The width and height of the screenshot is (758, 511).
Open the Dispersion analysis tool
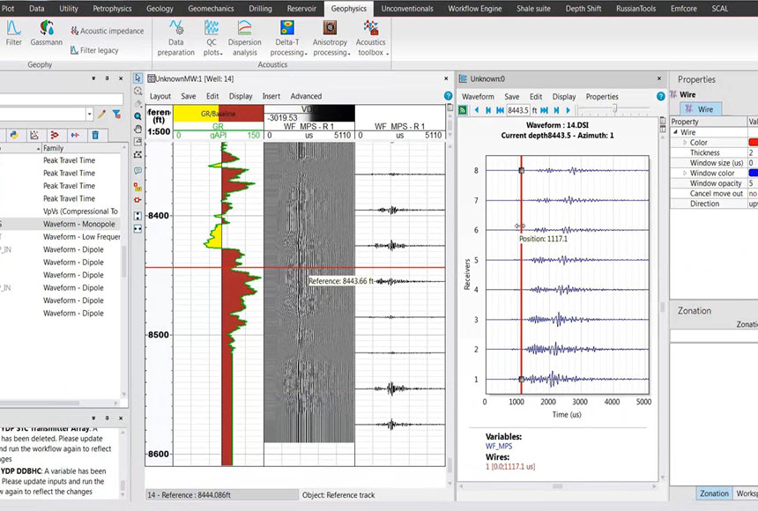(245, 38)
